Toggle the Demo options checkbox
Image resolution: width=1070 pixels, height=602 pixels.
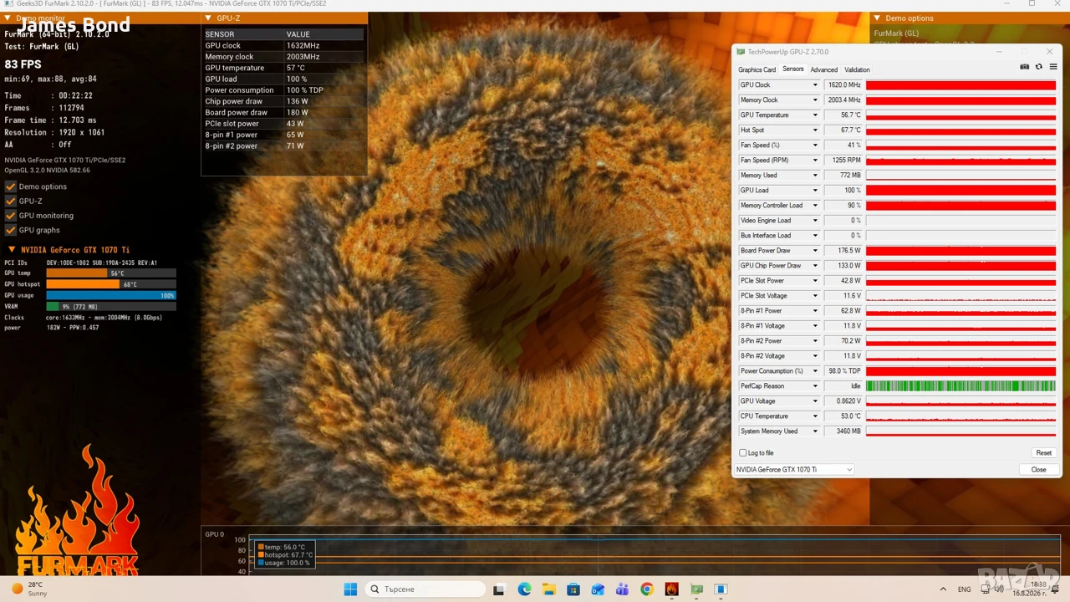(x=11, y=186)
